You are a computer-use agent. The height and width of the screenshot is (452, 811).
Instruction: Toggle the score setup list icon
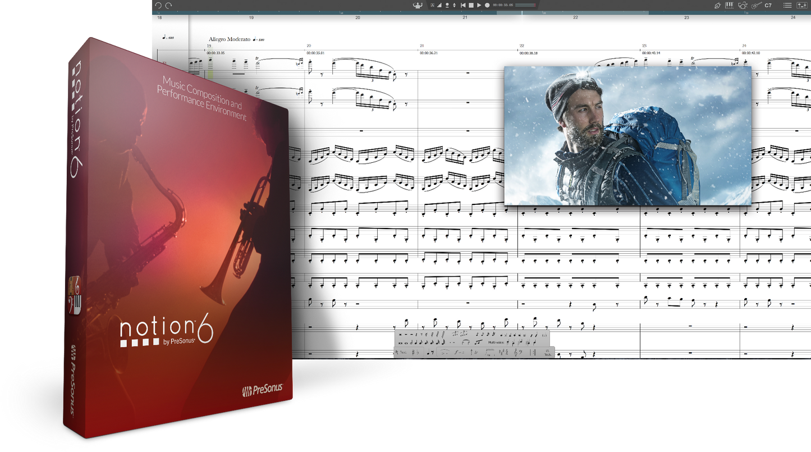click(787, 5)
